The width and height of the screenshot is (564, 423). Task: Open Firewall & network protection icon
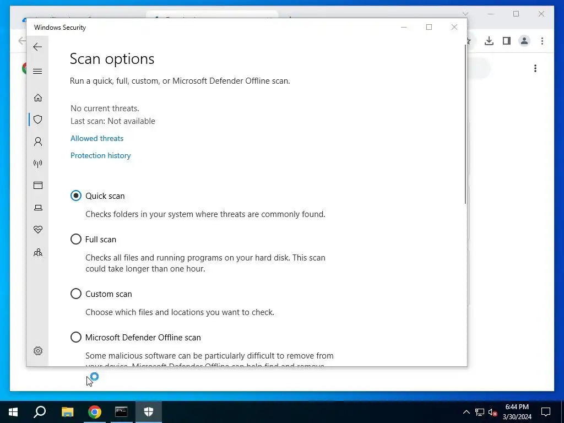[x=38, y=164]
